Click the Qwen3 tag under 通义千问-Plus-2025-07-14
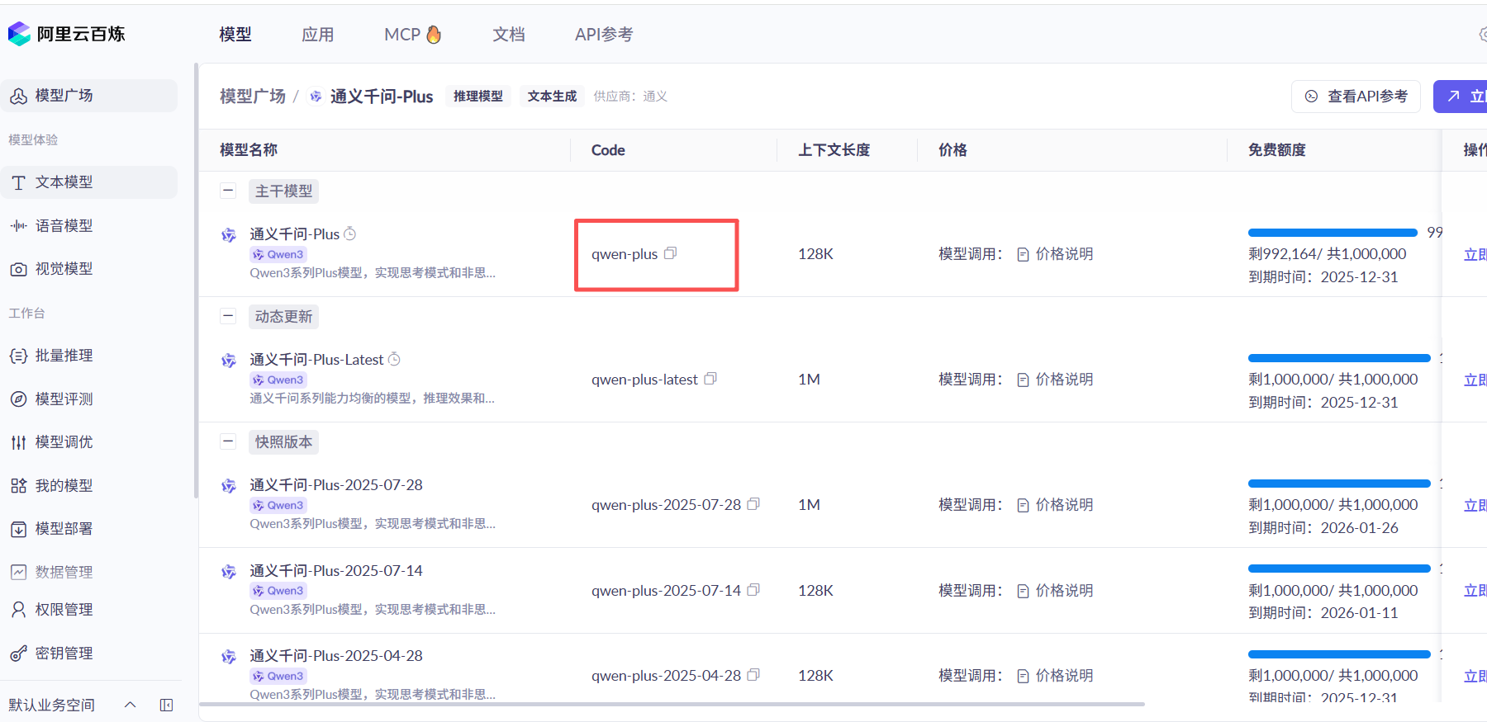 point(278,591)
